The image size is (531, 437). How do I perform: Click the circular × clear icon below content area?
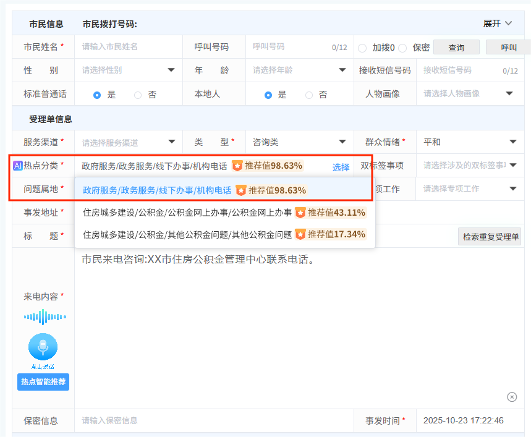point(511,396)
